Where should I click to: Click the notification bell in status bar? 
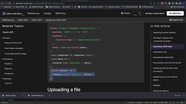pos(173,103)
